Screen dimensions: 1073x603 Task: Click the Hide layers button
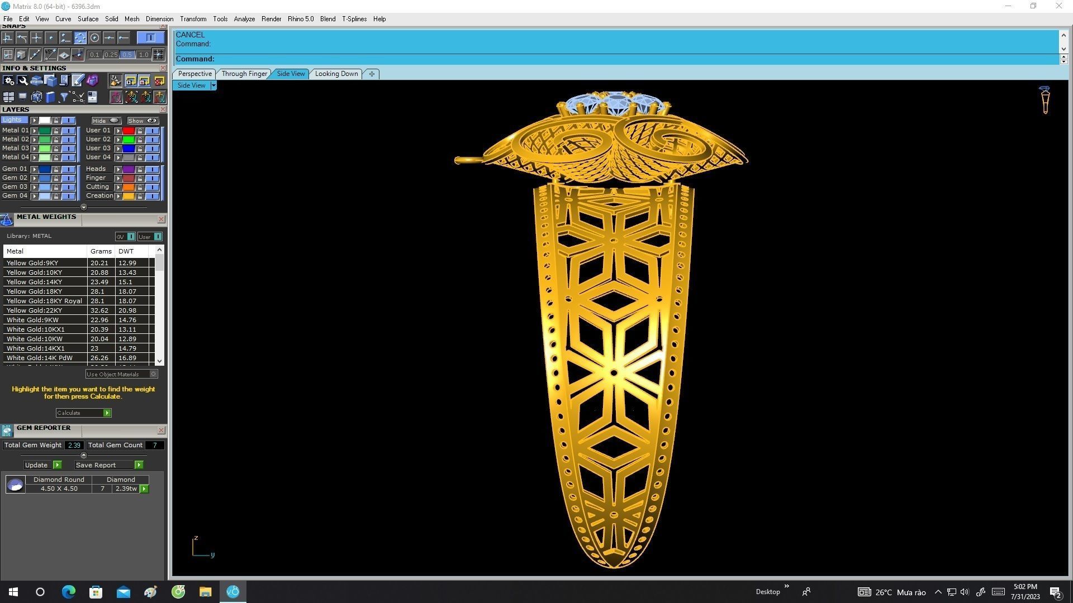[106, 121]
